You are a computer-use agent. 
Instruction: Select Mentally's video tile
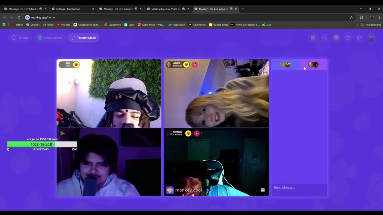216,162
